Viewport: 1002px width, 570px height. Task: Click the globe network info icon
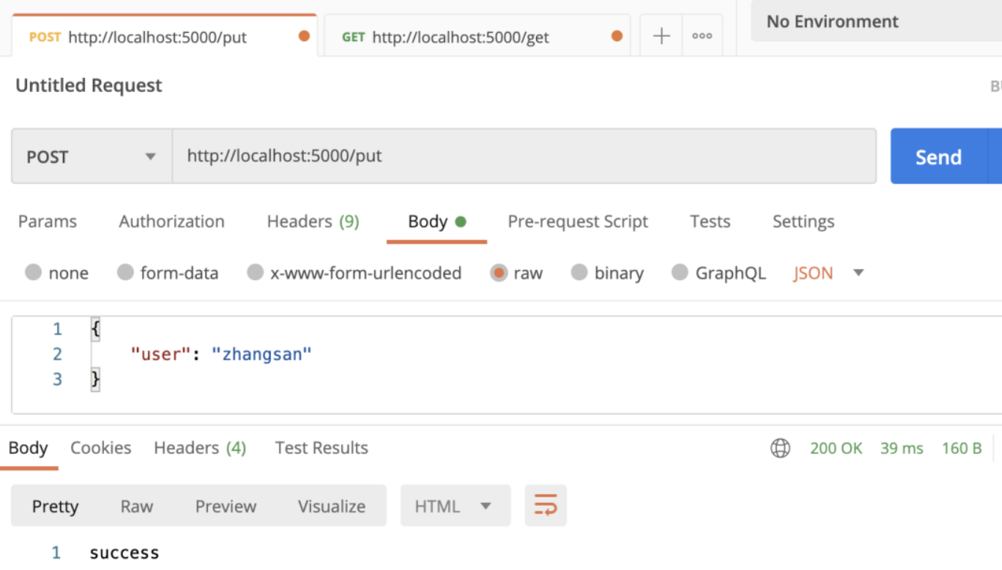pyautogui.click(x=780, y=448)
